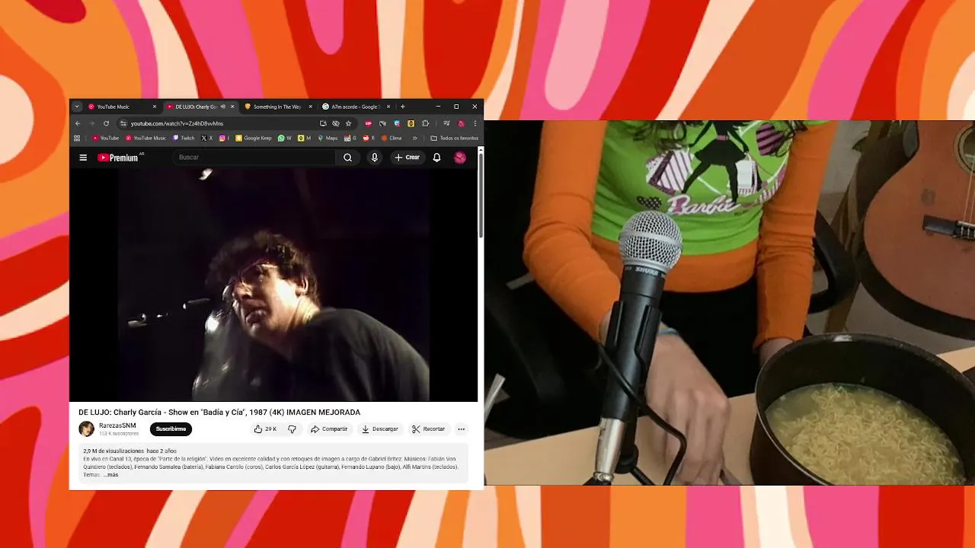Reload the page
Screen dimensions: 975x548
pyautogui.click(x=106, y=123)
